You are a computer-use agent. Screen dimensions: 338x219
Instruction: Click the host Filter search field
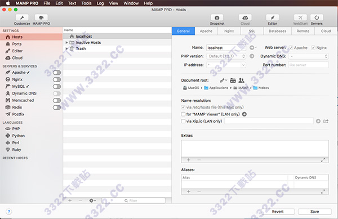click(x=134, y=200)
